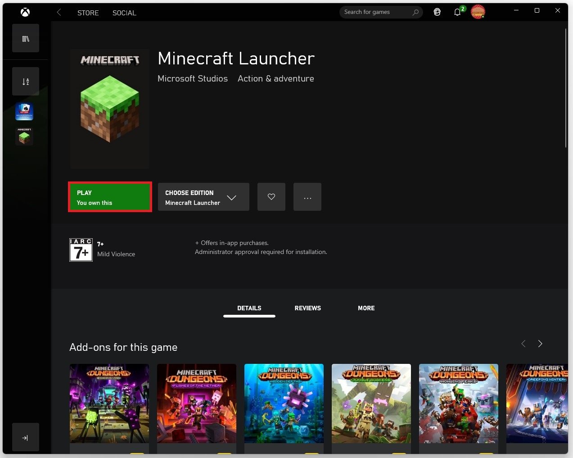Go back with the back arrow
The image size is (573, 458).
point(59,13)
